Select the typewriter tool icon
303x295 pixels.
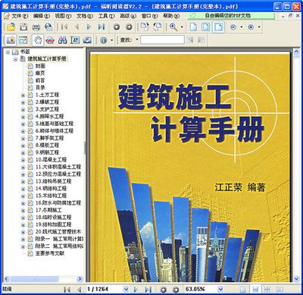[75, 40]
